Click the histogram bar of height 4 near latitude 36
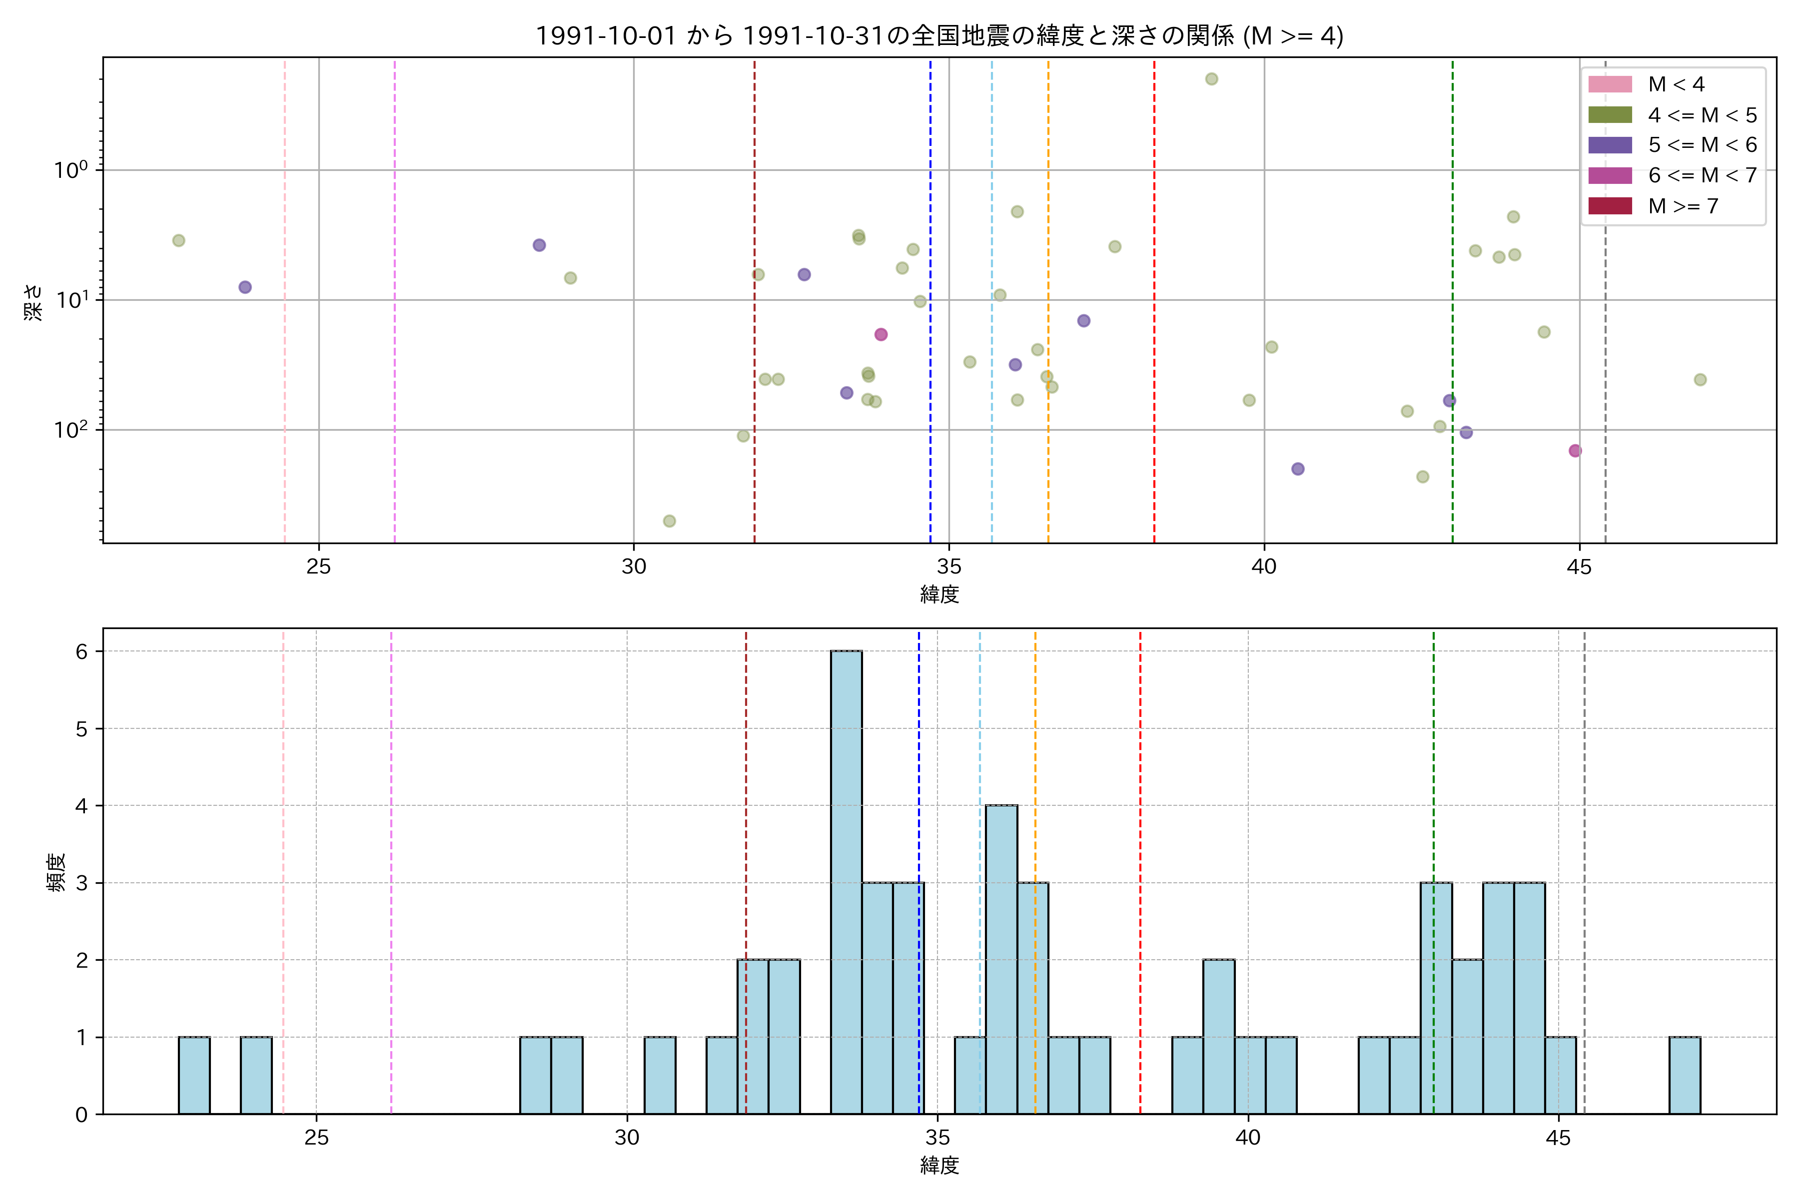This screenshot has height=1199, width=1799. coord(1001,959)
